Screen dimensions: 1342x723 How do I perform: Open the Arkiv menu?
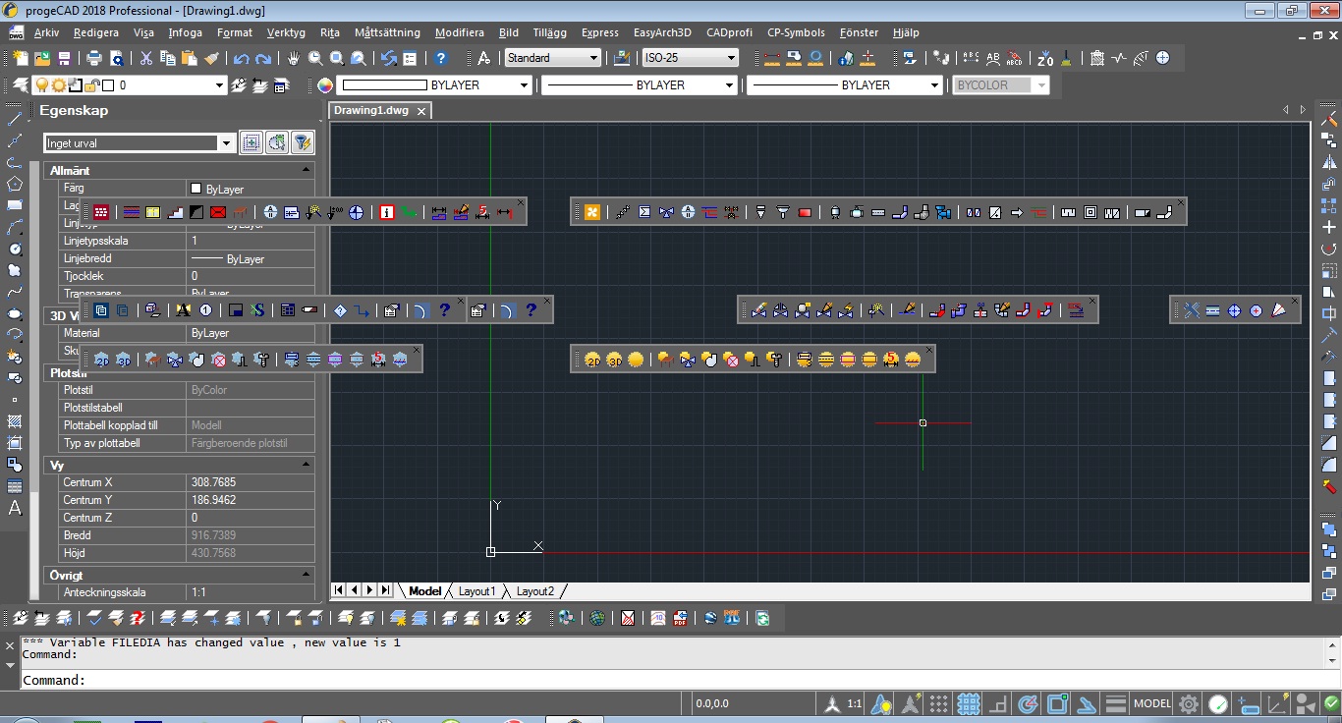(x=46, y=32)
